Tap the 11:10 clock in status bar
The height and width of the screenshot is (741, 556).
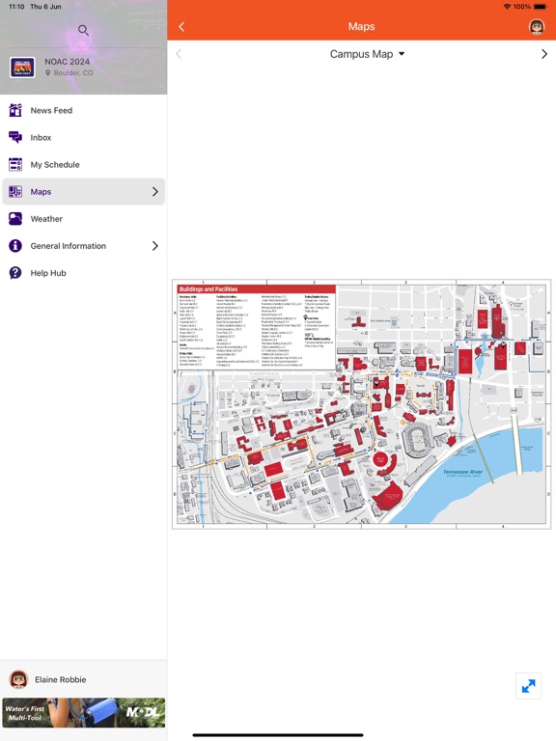click(16, 7)
